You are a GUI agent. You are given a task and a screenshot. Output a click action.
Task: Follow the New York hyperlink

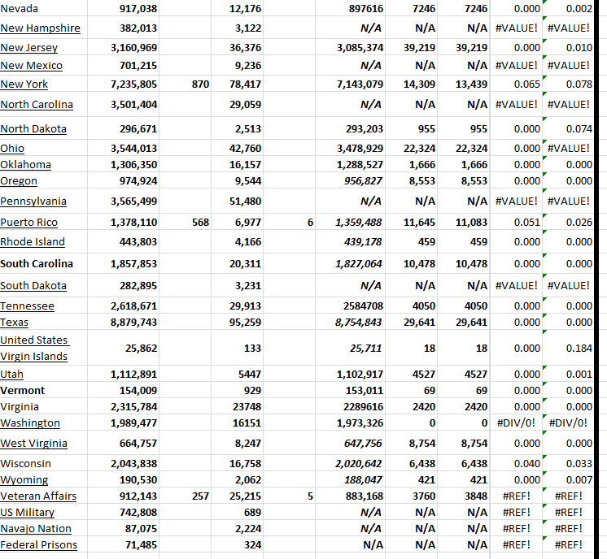point(24,84)
